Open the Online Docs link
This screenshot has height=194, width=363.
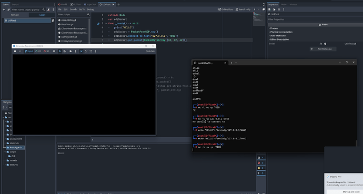[226, 9]
